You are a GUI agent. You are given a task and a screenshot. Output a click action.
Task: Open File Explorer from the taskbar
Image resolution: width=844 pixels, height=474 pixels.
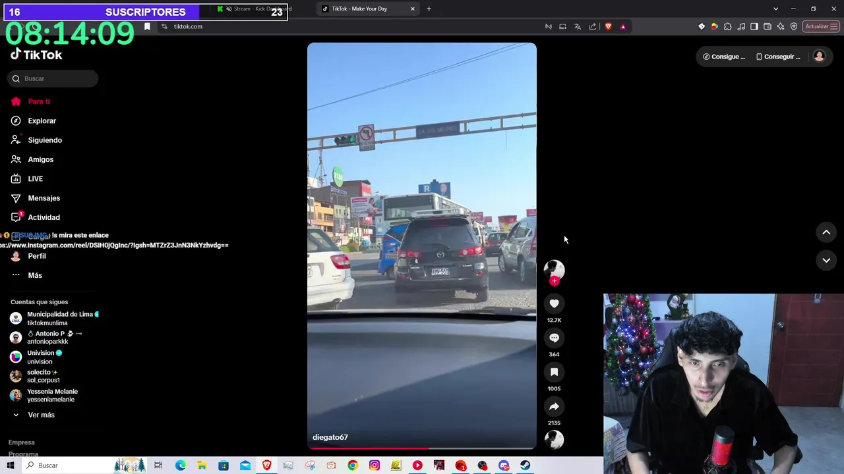(x=202, y=465)
